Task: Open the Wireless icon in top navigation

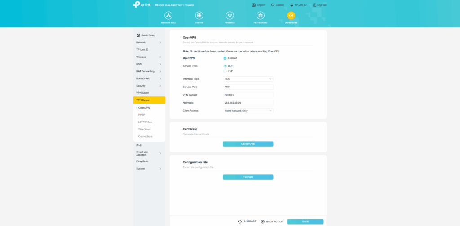Action: coord(230,16)
